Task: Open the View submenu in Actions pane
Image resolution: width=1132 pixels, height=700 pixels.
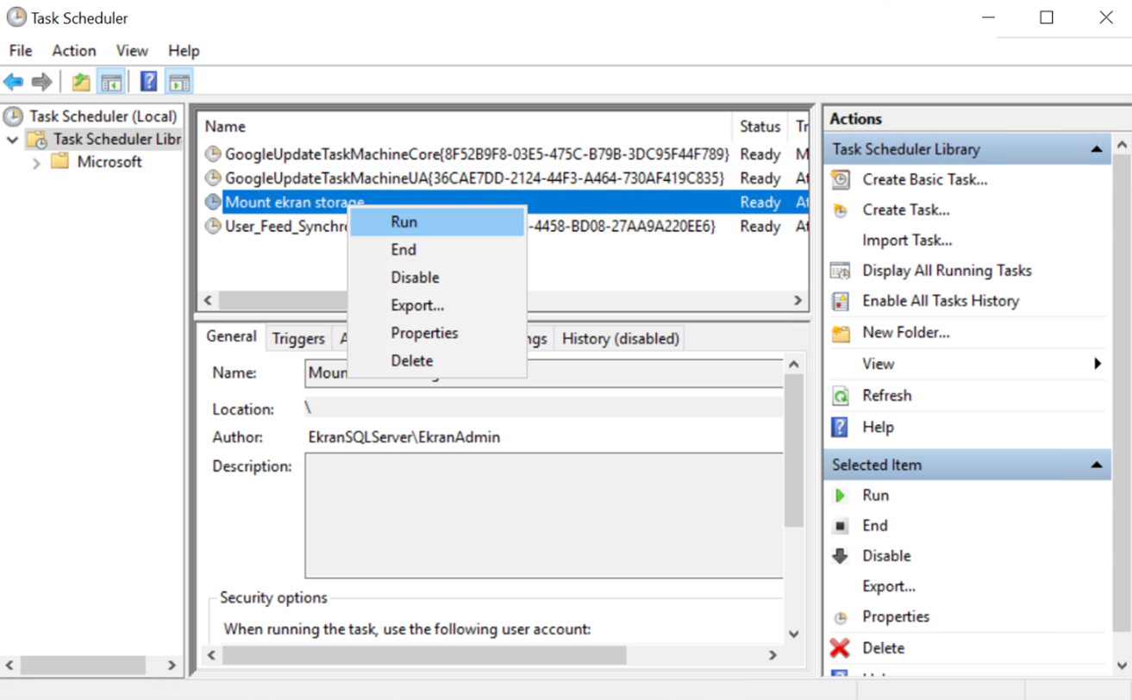Action: coord(877,363)
